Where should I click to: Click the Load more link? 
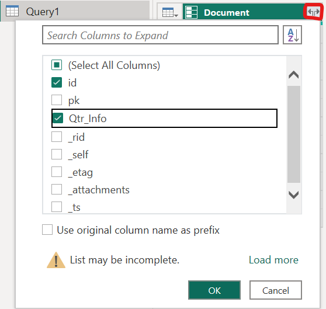(273, 260)
